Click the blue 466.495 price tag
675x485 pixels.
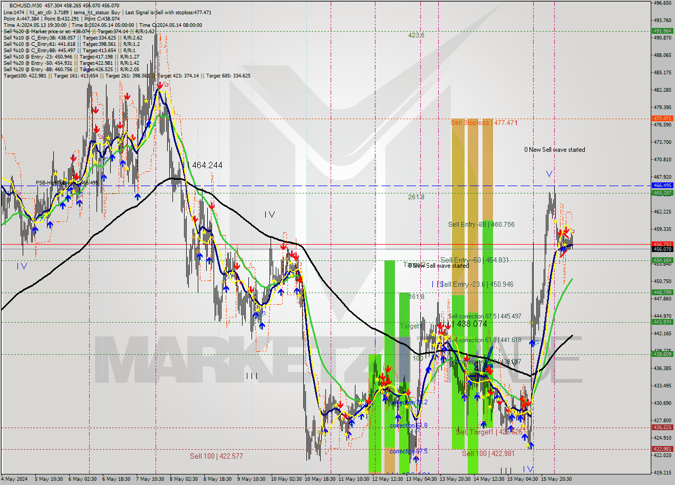coord(662,186)
